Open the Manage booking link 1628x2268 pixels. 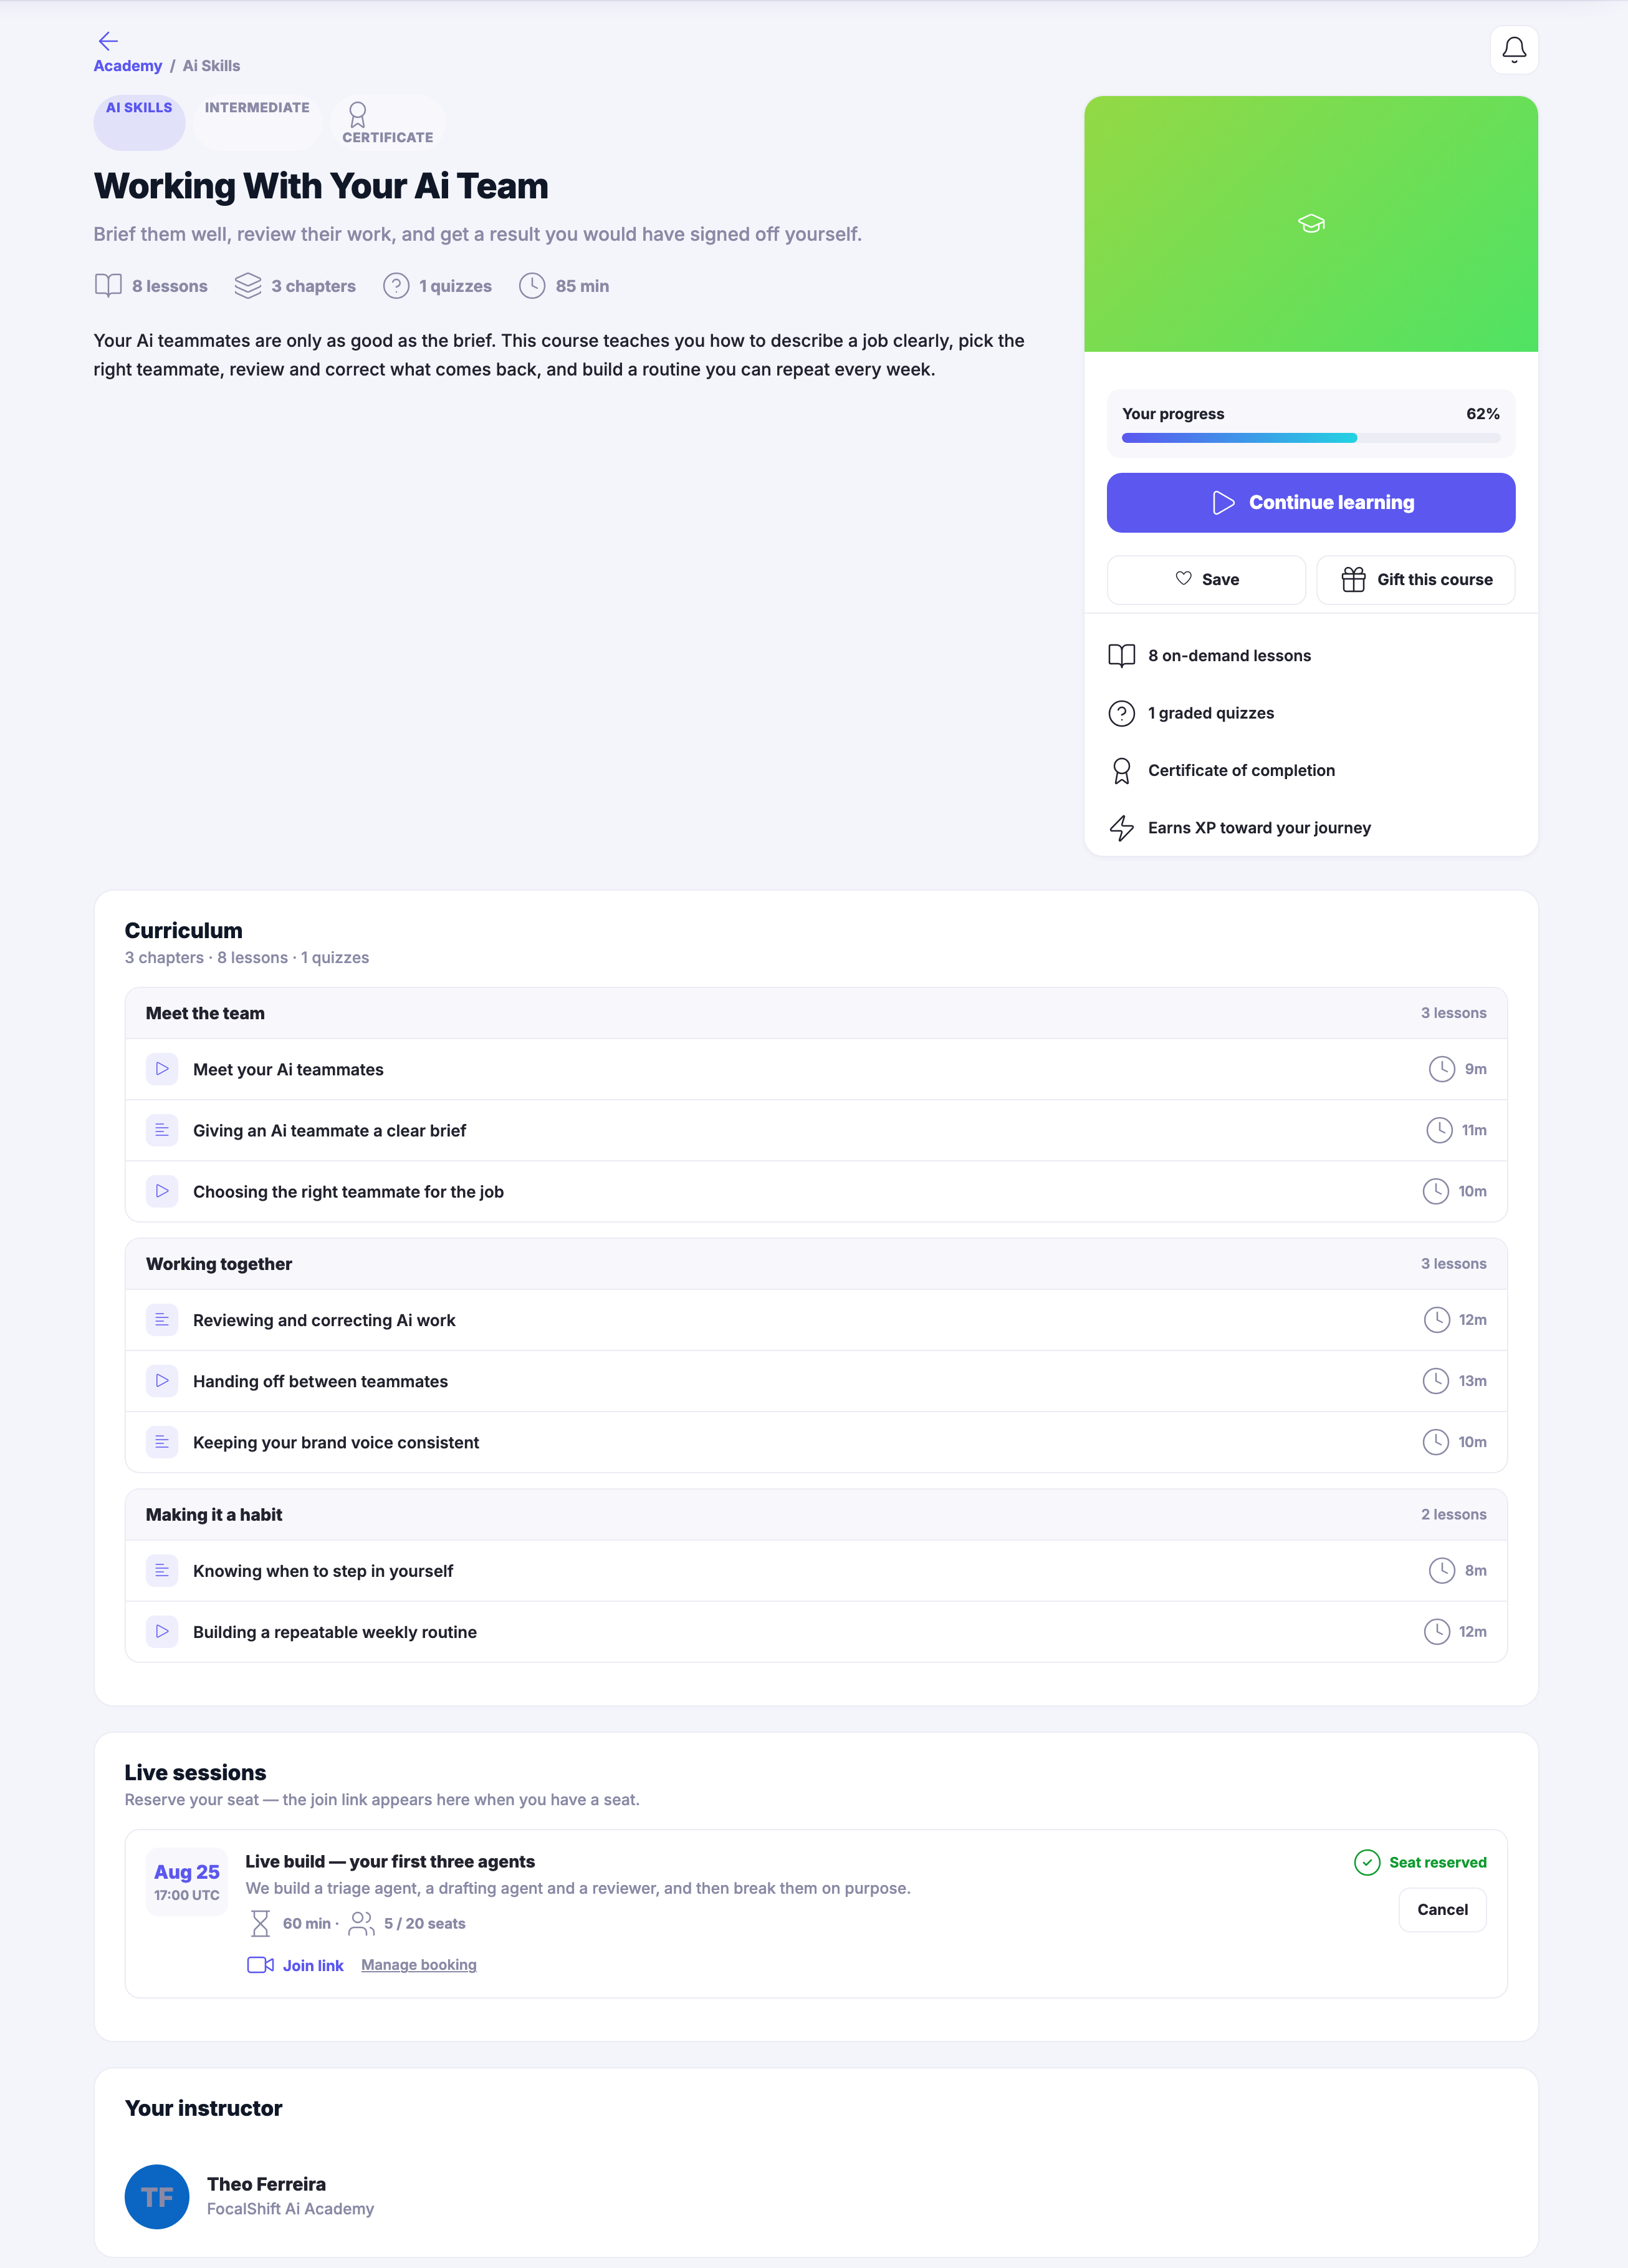[419, 1965]
